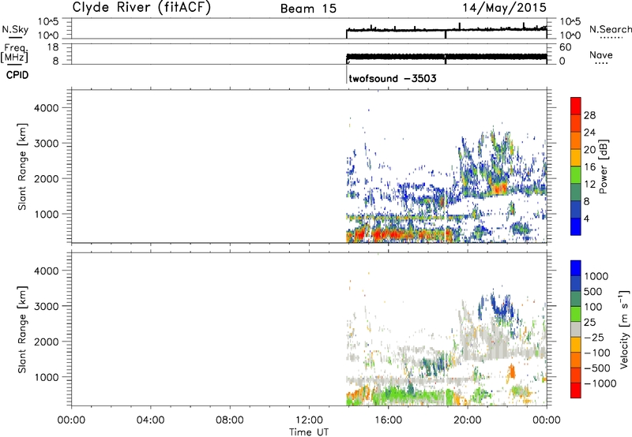Click the '-25' value on Velocity colorbar

[x=593, y=338]
